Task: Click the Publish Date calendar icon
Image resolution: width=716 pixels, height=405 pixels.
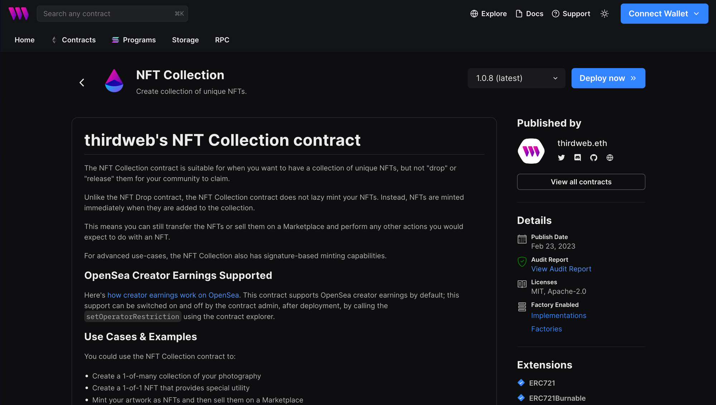Action: 522,239
